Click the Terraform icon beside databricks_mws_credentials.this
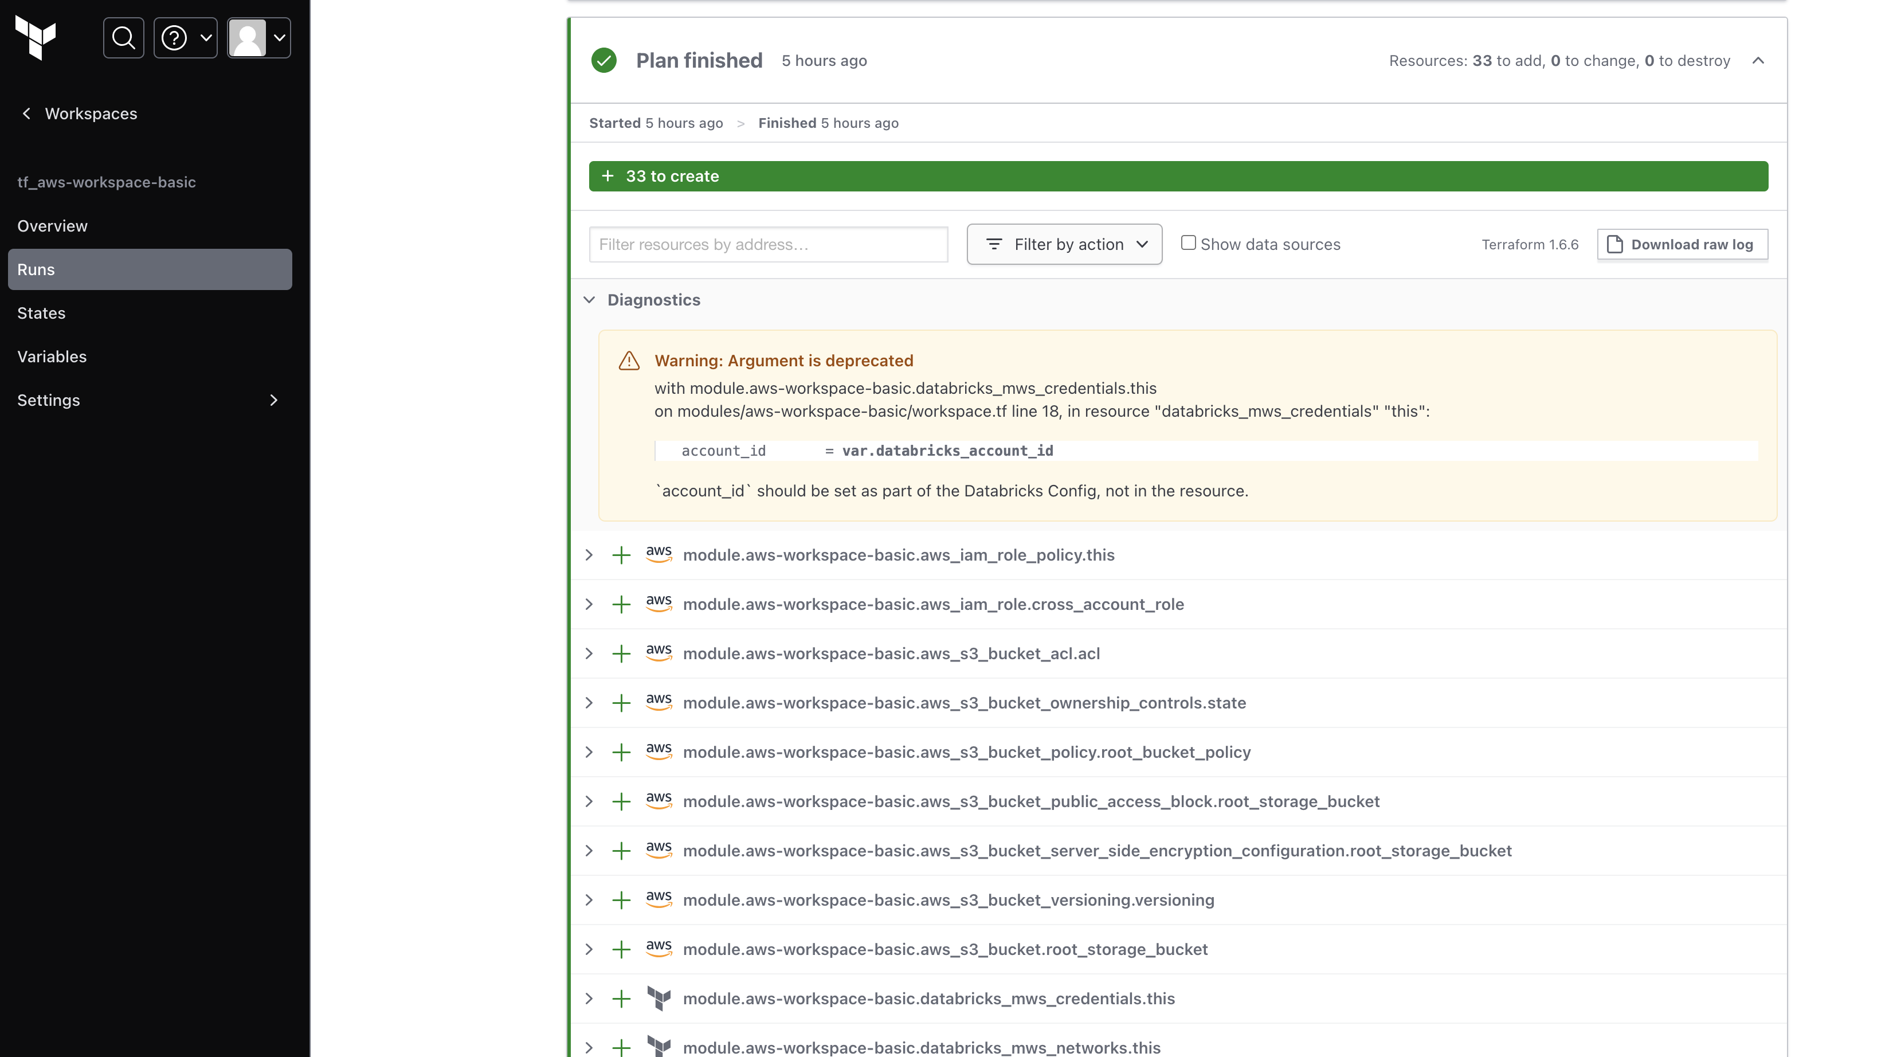Image resolution: width=1897 pixels, height=1057 pixels. 659,999
